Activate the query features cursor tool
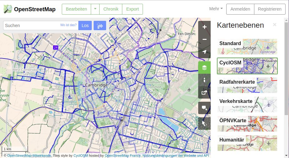 point(204,124)
